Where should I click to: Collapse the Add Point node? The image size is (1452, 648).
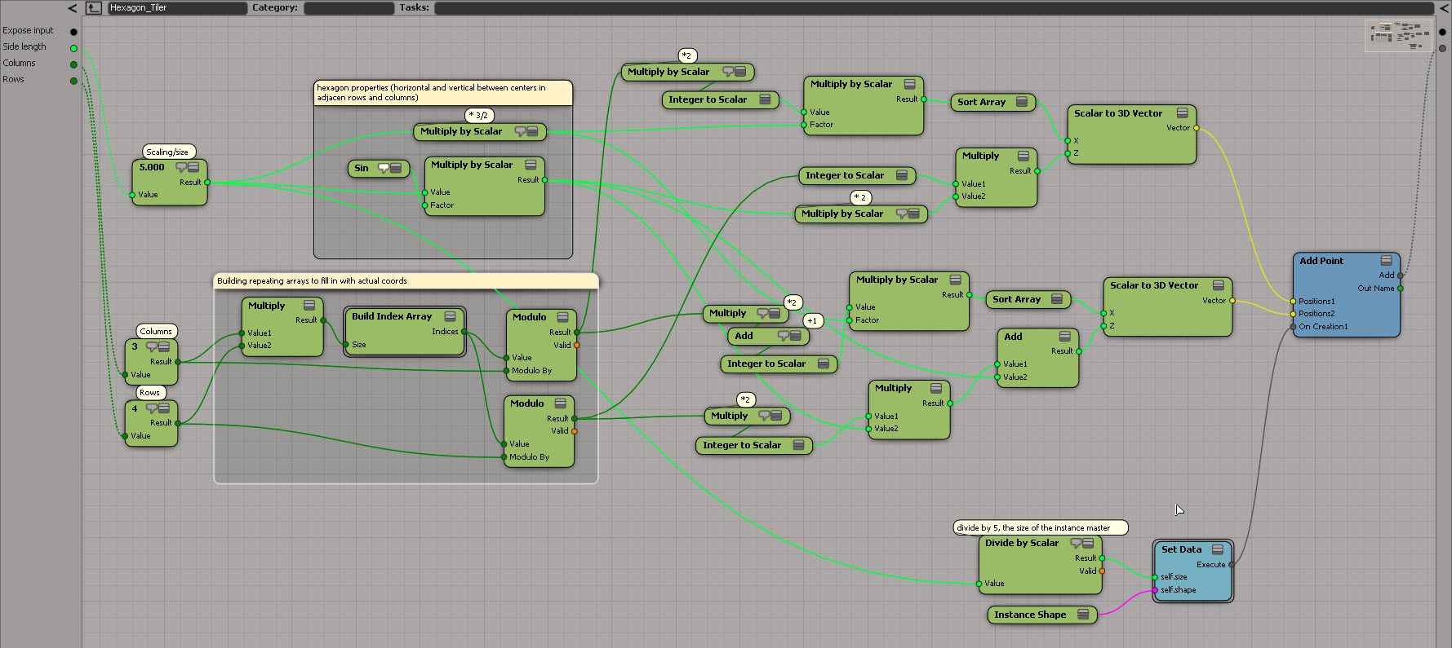[x=1386, y=261]
